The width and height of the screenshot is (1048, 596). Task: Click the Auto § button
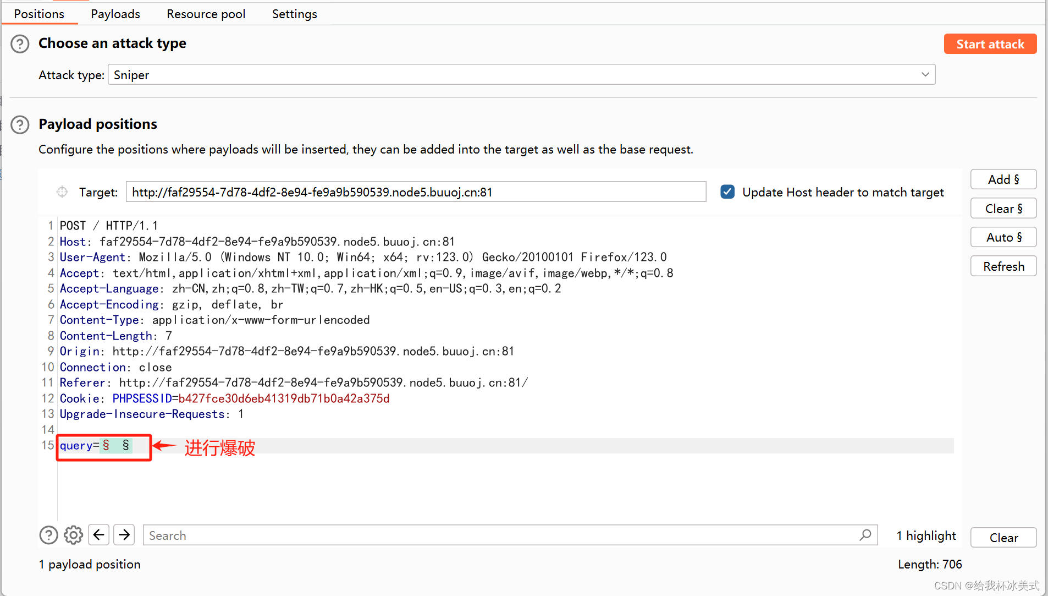(x=1003, y=237)
